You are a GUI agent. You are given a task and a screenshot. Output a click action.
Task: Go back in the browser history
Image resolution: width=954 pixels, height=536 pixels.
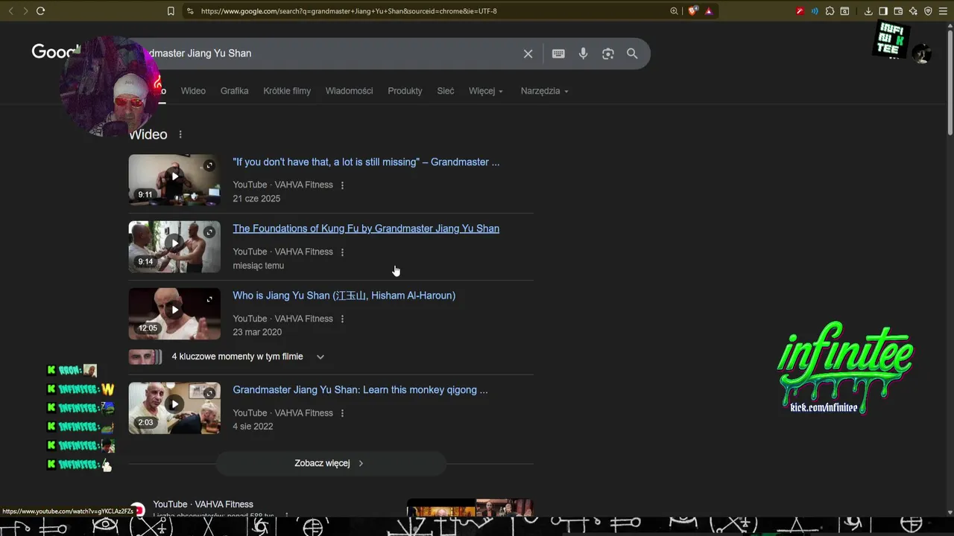[10, 11]
